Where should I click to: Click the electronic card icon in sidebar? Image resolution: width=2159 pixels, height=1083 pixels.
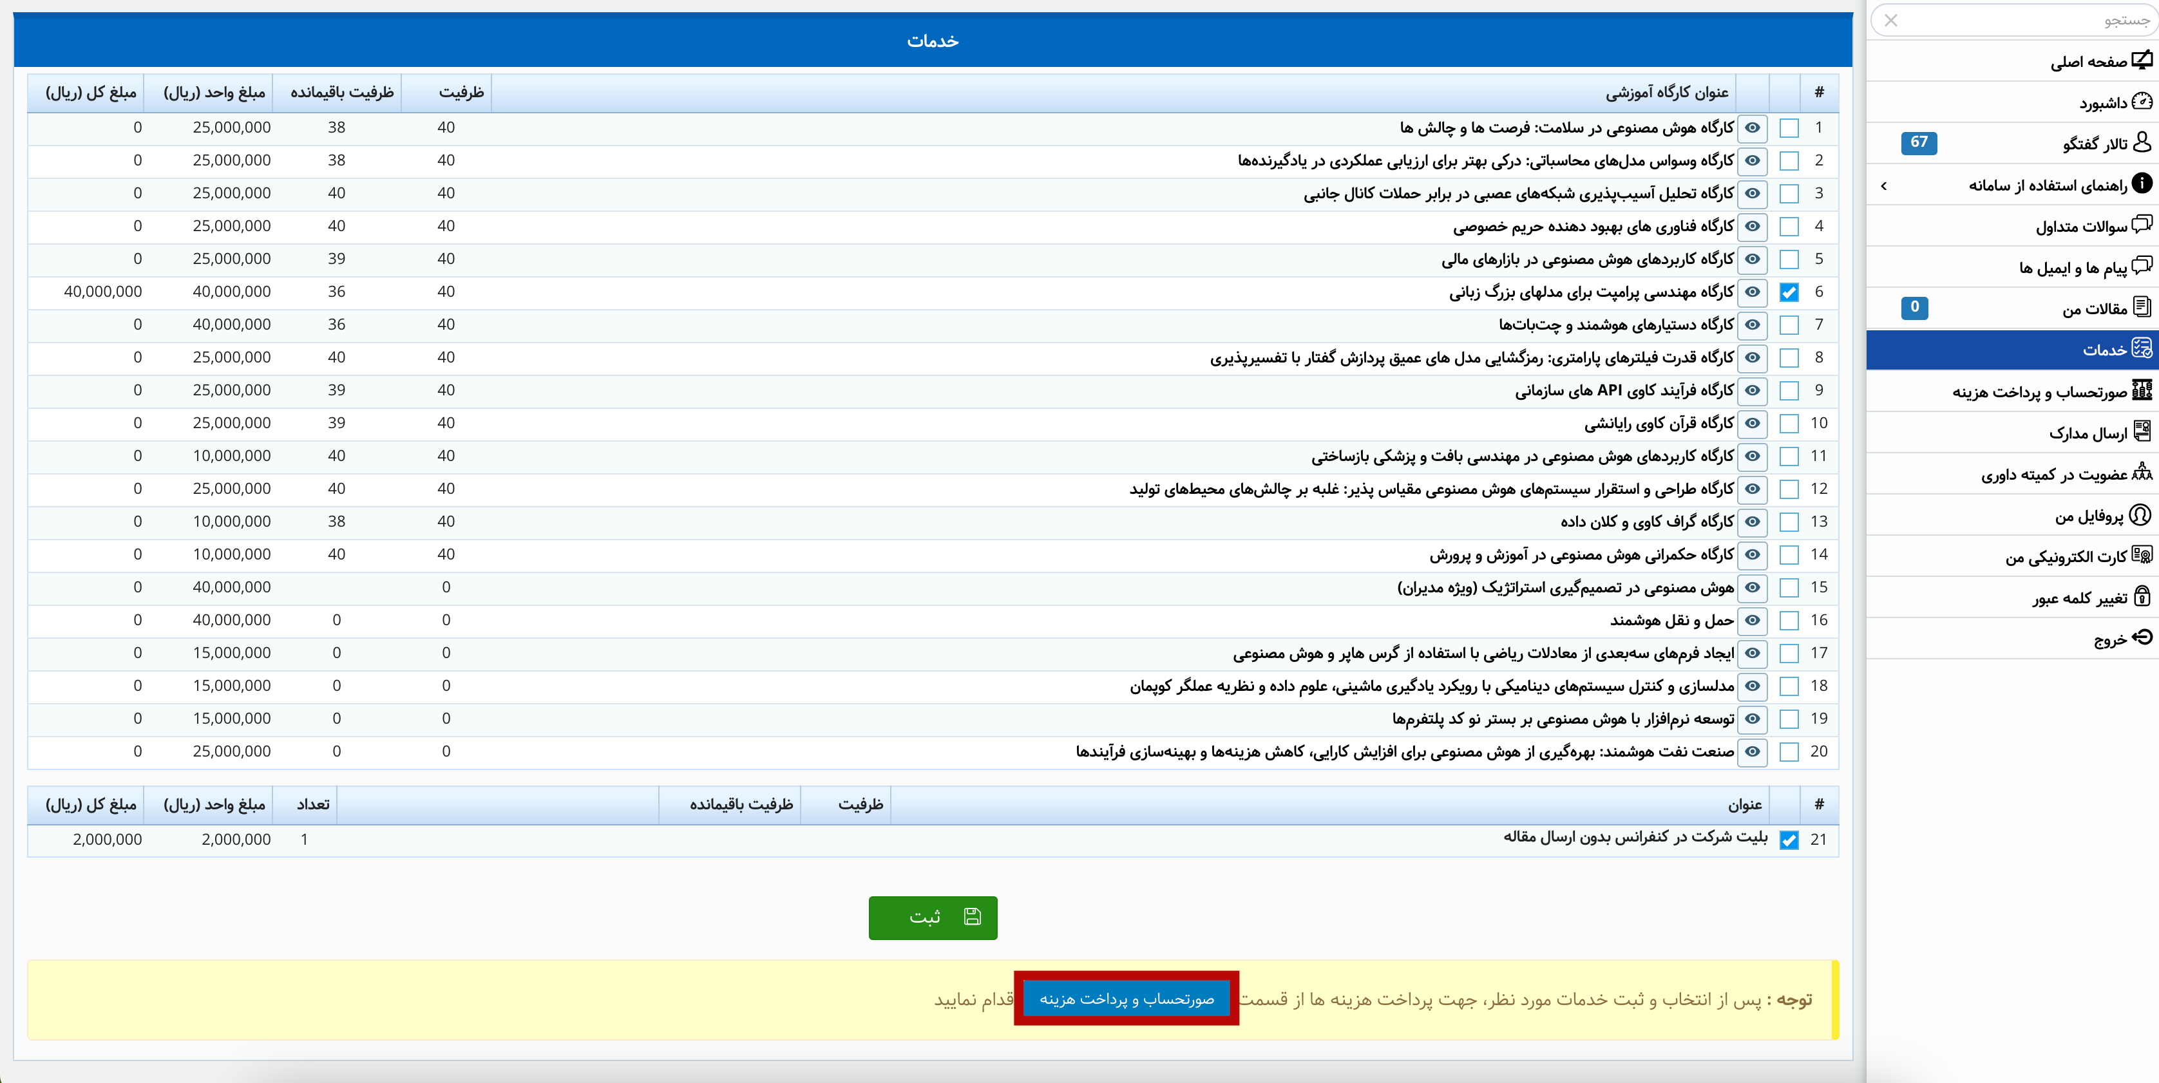coord(2142,555)
